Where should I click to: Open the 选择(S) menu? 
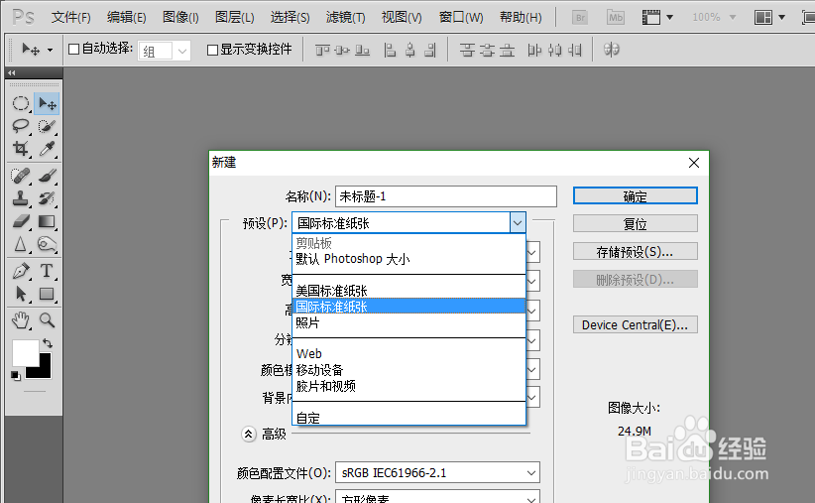(291, 17)
